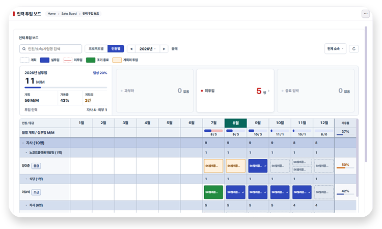Click the search field for 인원/소속/사업명
The image size is (382, 229).
tap(50, 49)
